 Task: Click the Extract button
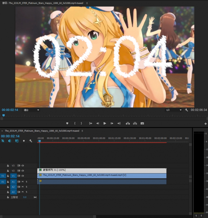(135, 123)
